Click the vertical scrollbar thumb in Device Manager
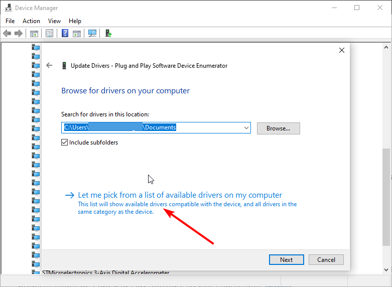Viewport: 392px width, 287px height. coord(386,197)
